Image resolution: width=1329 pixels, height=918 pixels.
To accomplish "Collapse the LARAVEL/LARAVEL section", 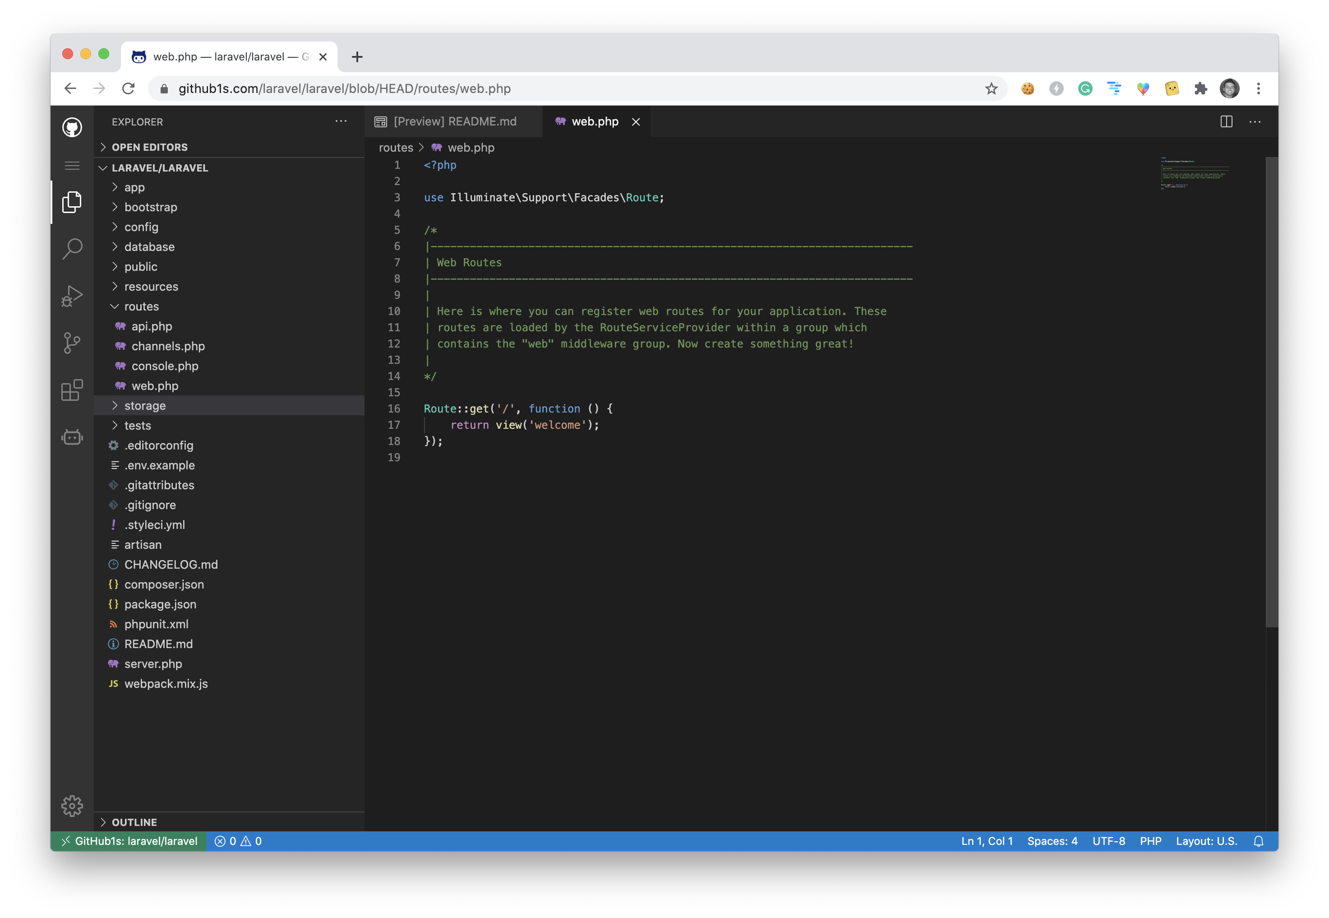I will pos(229,167).
